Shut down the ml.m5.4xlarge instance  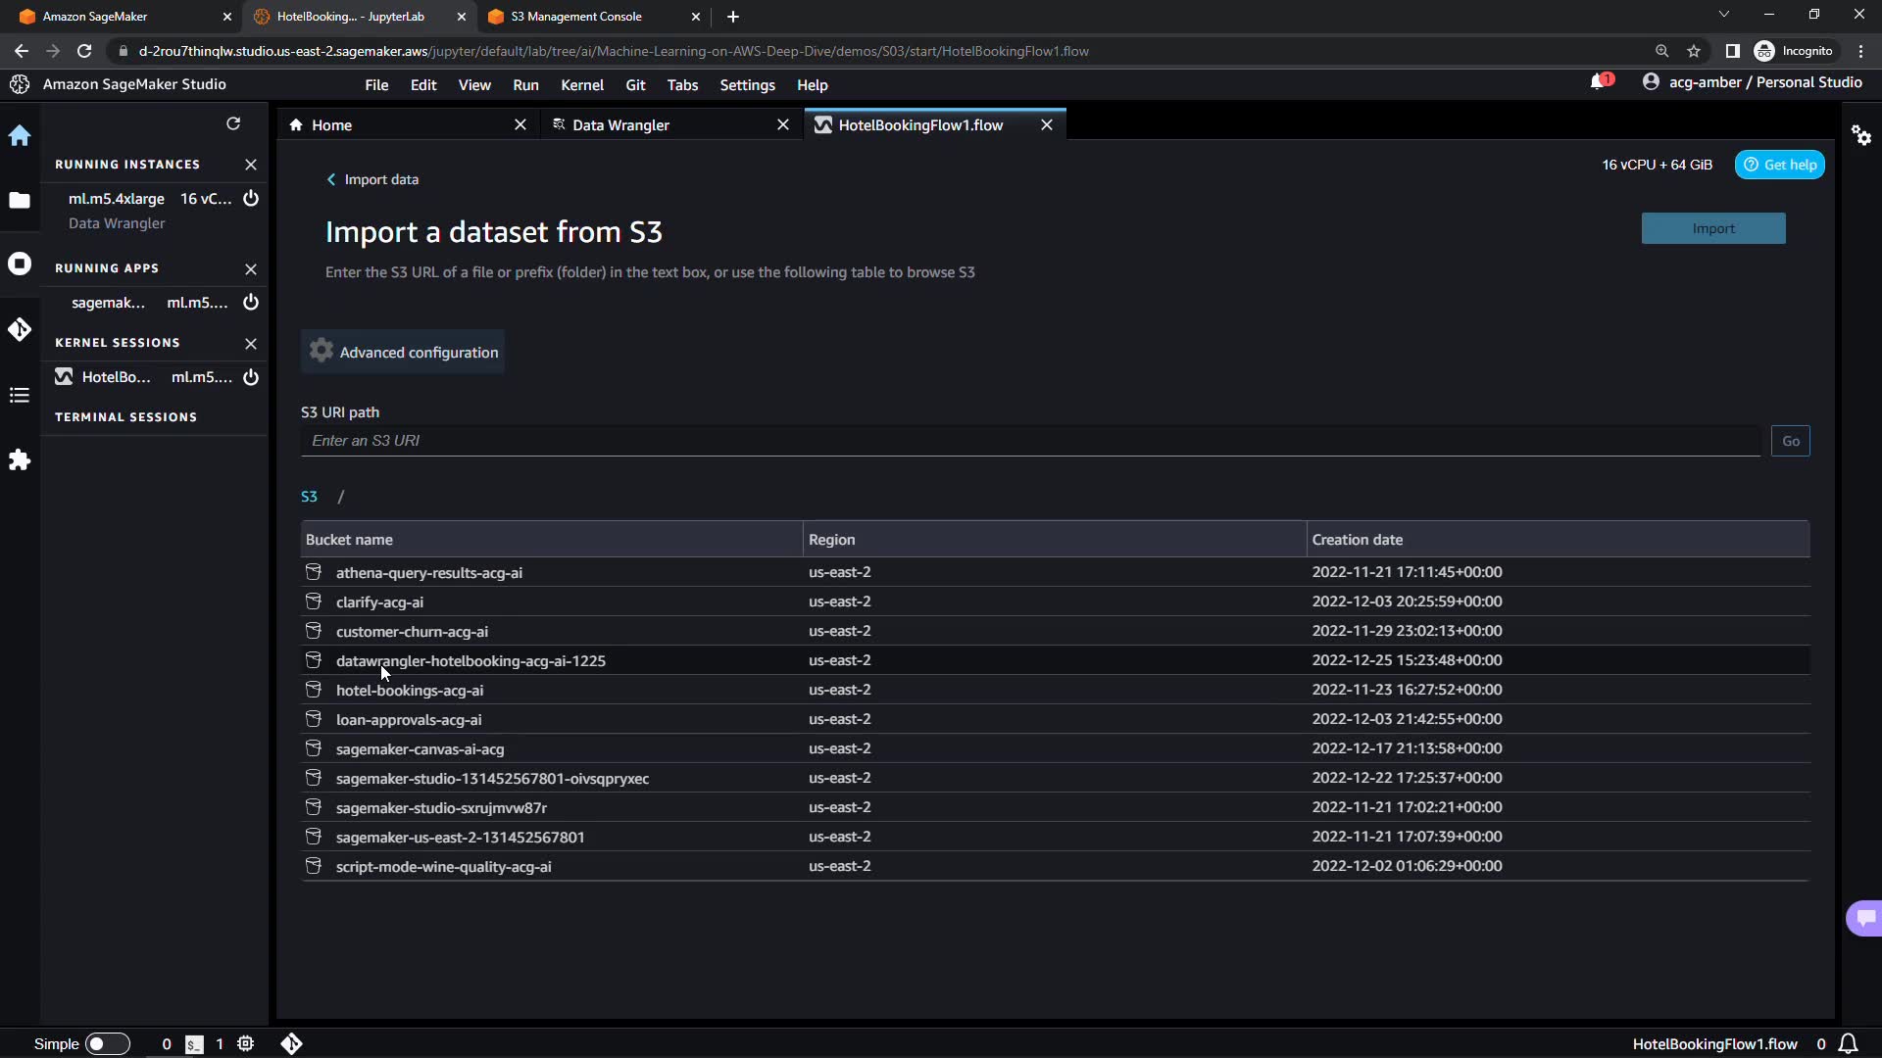click(251, 199)
